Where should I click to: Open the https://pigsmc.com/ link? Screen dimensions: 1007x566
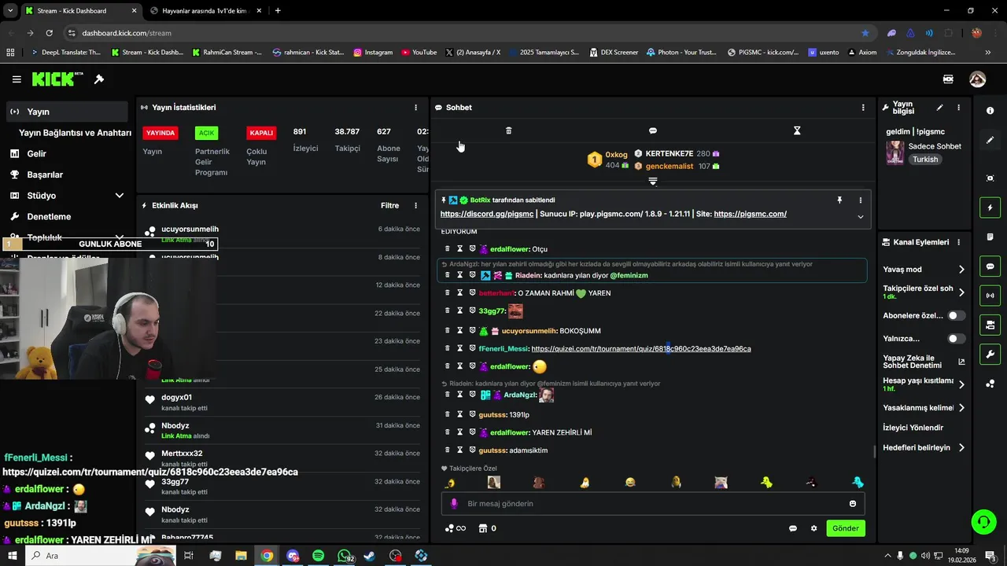click(750, 214)
